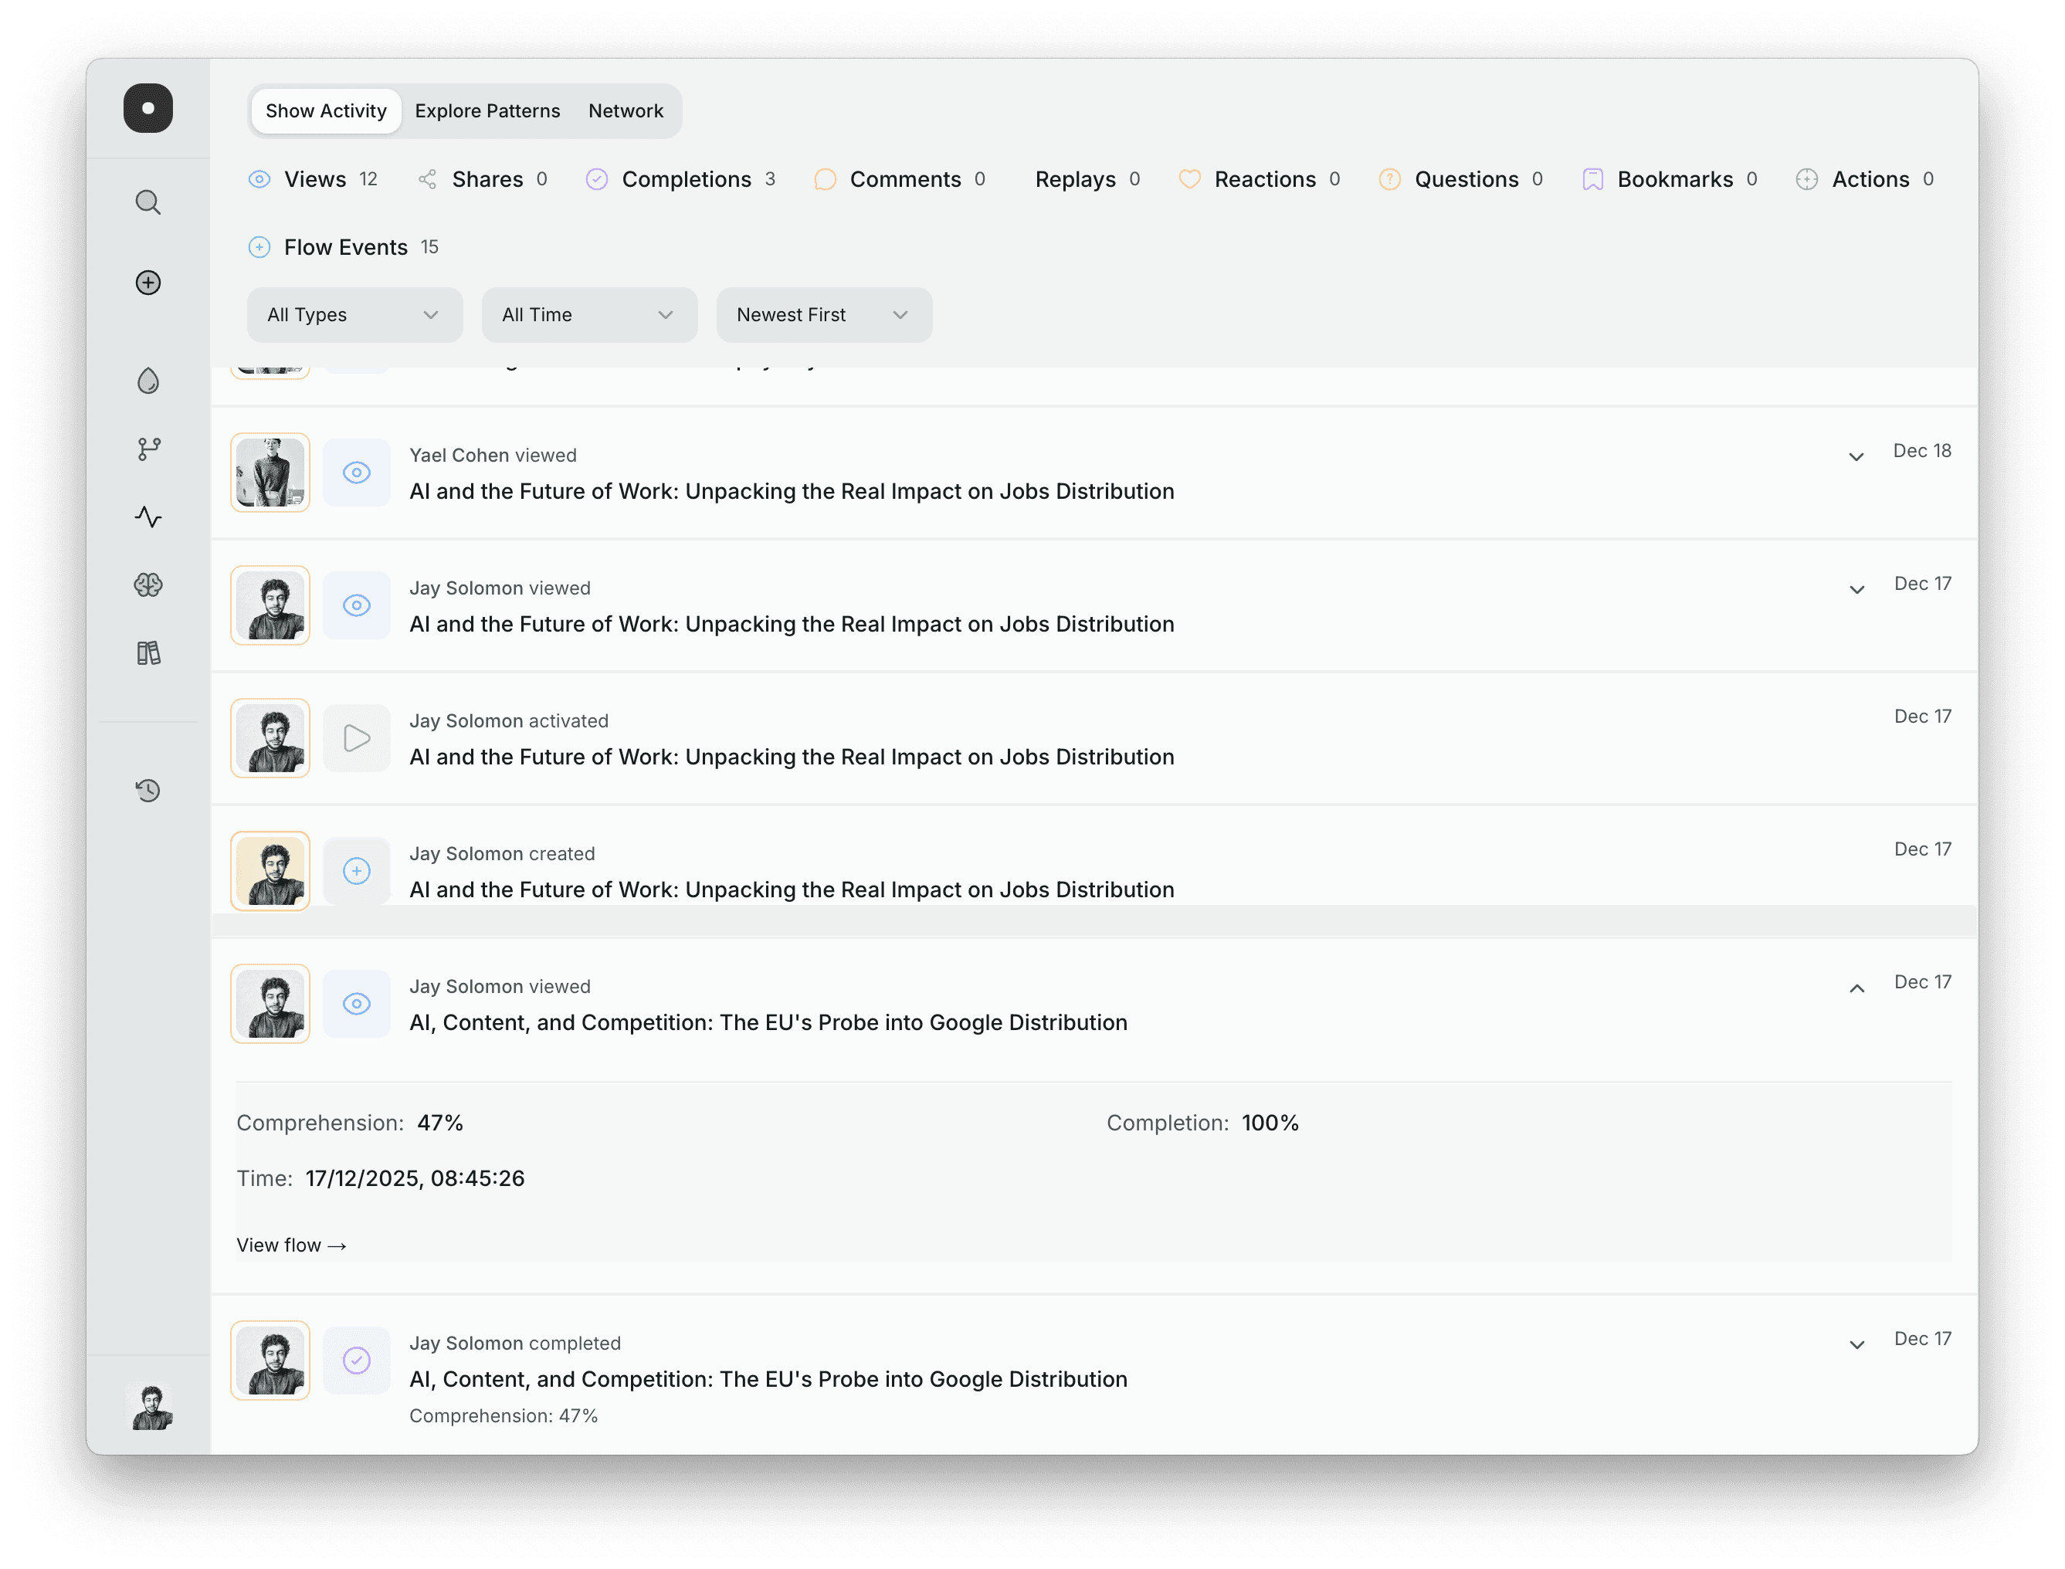This screenshot has width=2065, height=1569.
Task: Click the Show Activity button
Action: (x=325, y=110)
